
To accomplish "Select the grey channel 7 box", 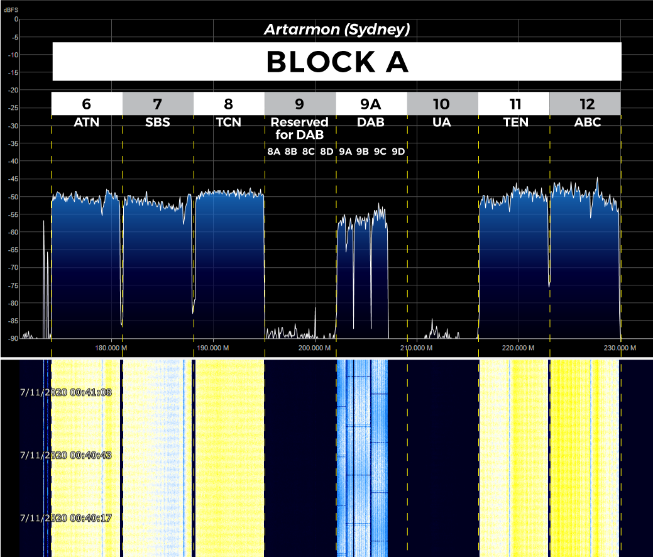I will point(158,104).
